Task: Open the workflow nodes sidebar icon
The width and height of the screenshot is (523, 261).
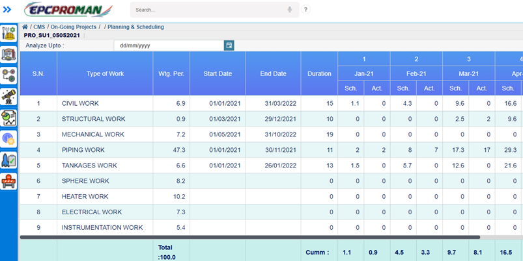Action: (8, 75)
